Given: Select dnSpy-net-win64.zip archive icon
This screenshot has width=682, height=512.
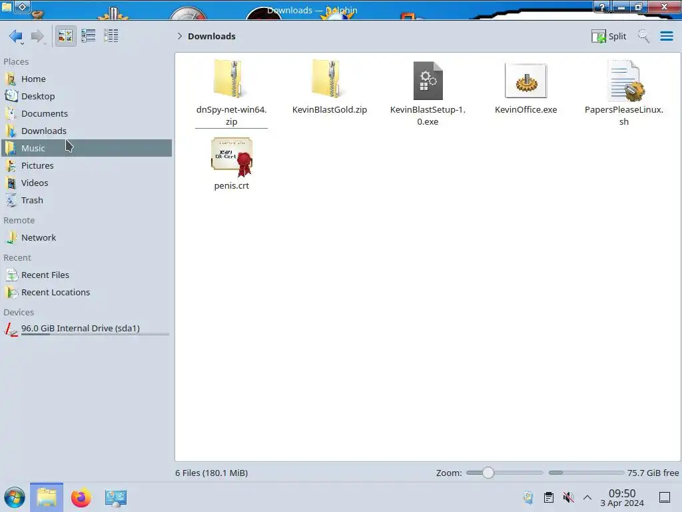Looking at the screenshot, I should 230,79.
